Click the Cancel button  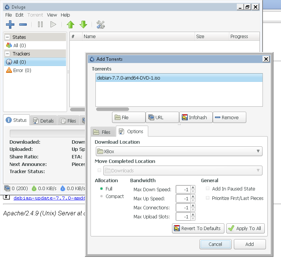click(215, 244)
